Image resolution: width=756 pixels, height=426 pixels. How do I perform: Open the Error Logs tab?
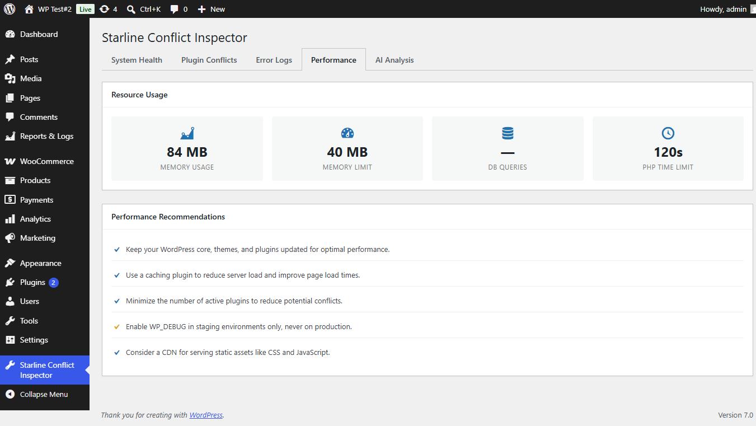click(x=274, y=60)
